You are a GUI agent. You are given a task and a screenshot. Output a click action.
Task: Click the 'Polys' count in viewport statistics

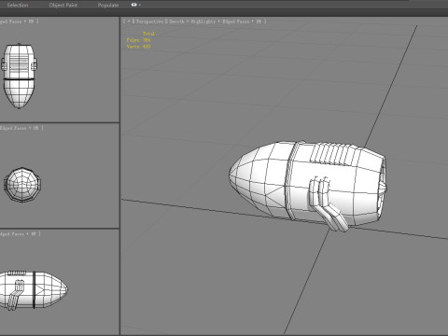[x=138, y=40]
